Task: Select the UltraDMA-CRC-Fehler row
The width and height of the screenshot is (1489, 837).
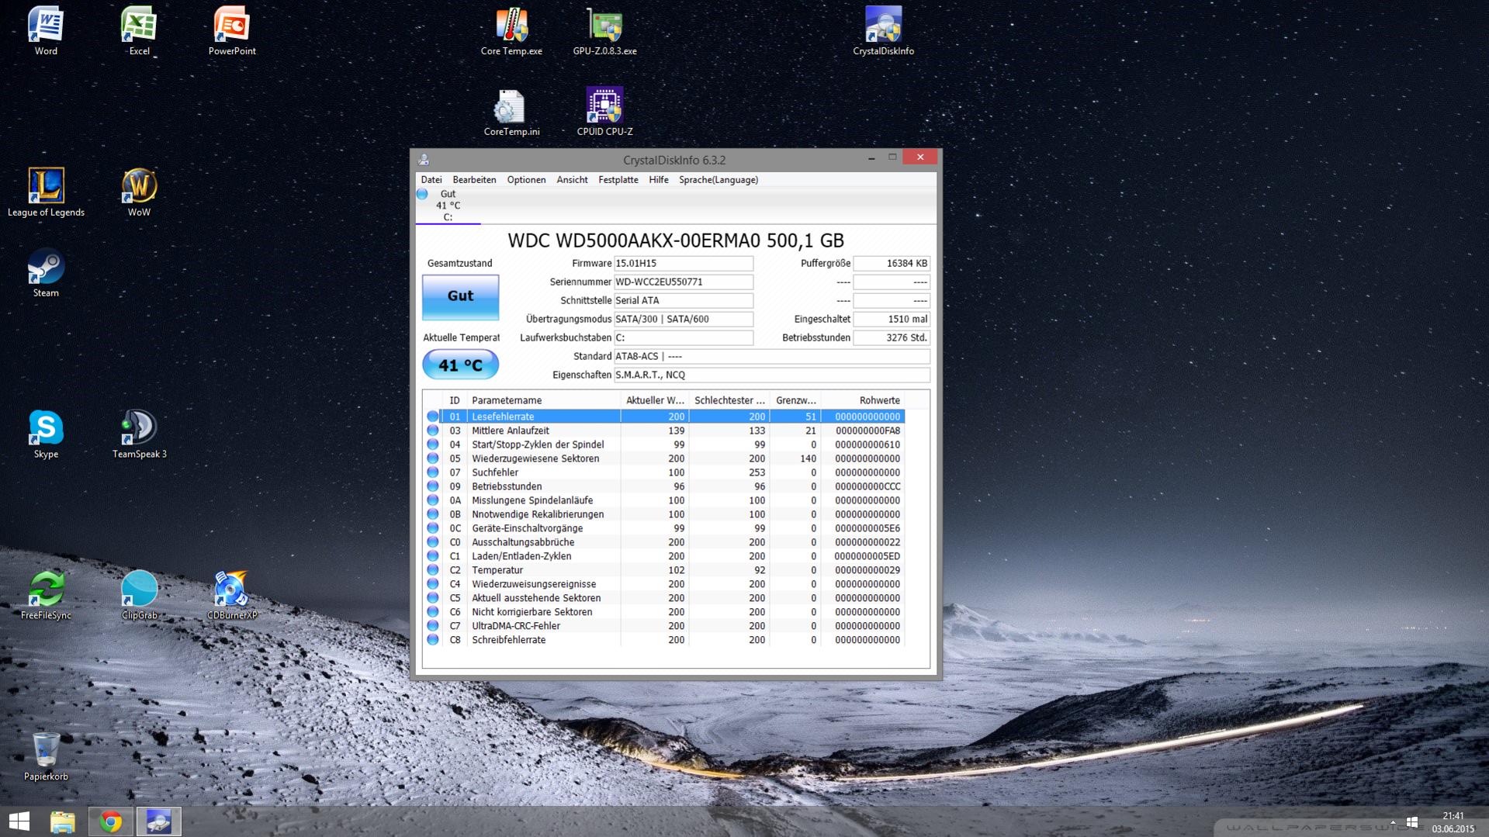Action: [x=665, y=626]
